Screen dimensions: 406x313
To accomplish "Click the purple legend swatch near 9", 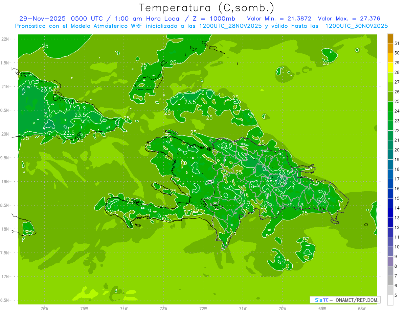I will coord(390,261).
